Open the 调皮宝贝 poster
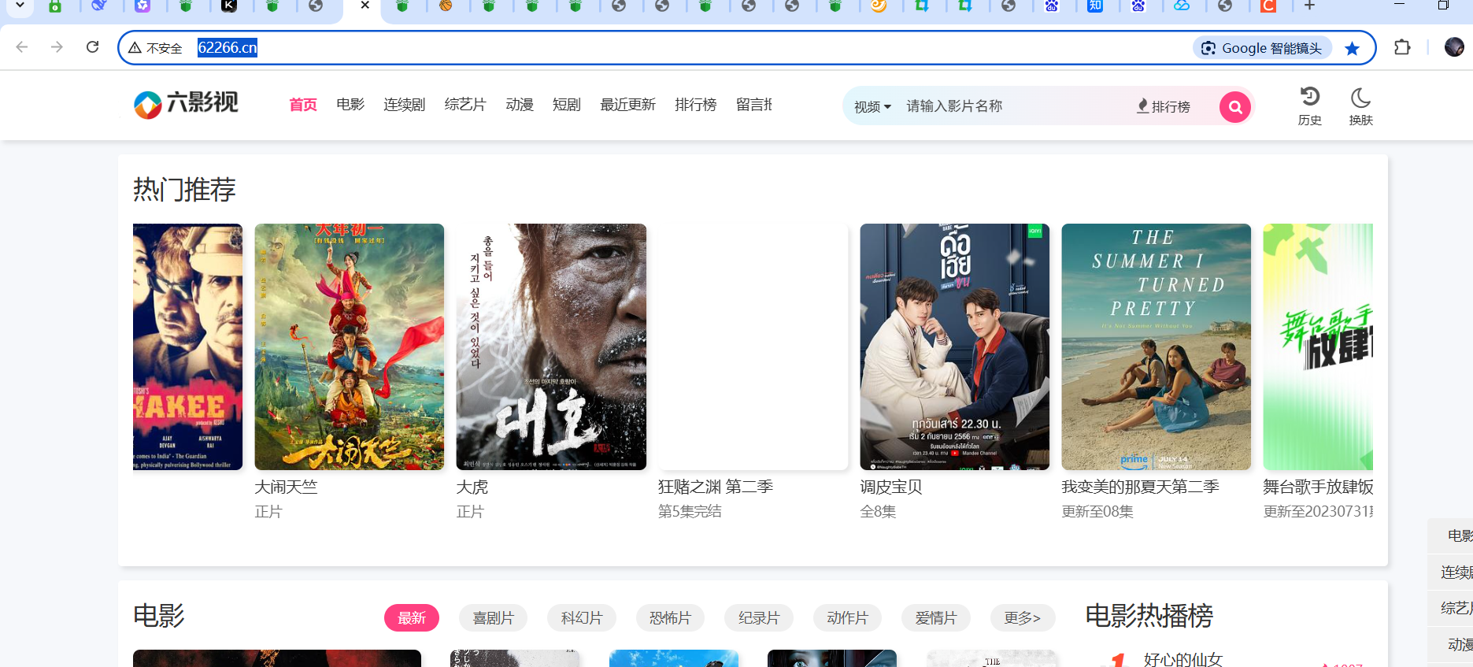This screenshot has width=1473, height=667. click(954, 346)
